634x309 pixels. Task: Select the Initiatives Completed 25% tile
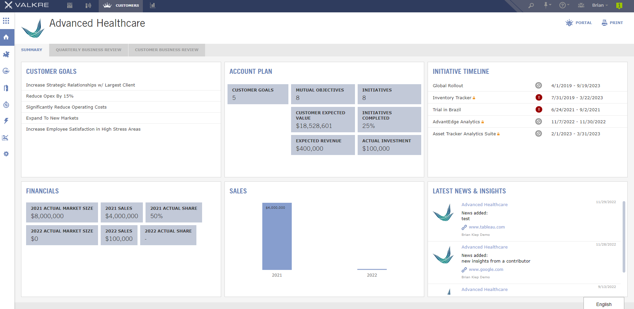click(x=389, y=120)
